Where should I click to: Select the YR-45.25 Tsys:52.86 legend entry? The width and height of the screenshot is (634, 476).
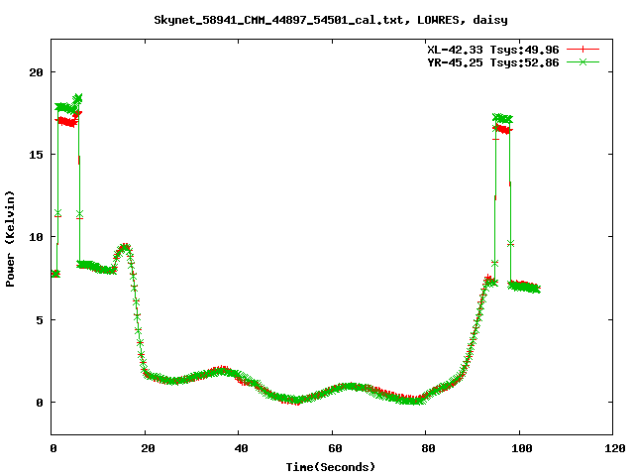[493, 62]
